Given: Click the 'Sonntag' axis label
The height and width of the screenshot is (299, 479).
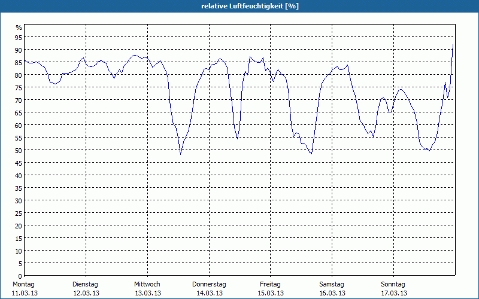Looking at the screenshot, I should [393, 285].
